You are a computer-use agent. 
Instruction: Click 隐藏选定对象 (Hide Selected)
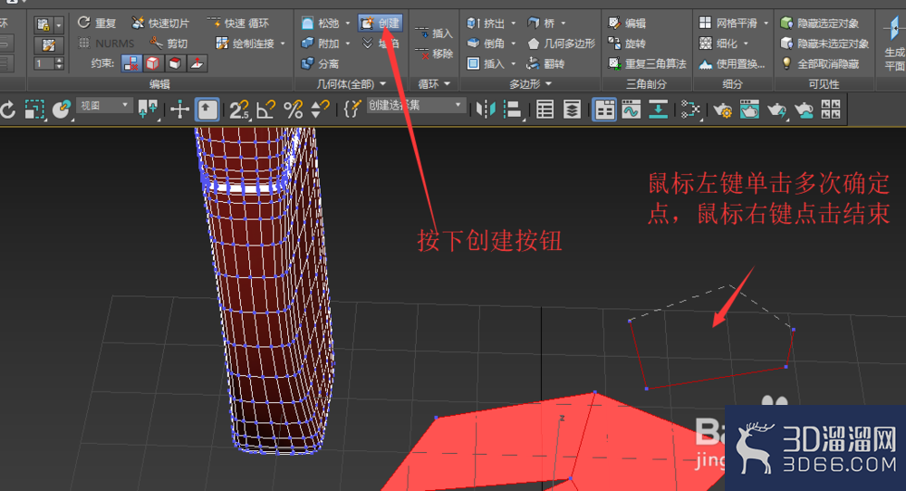[819, 24]
